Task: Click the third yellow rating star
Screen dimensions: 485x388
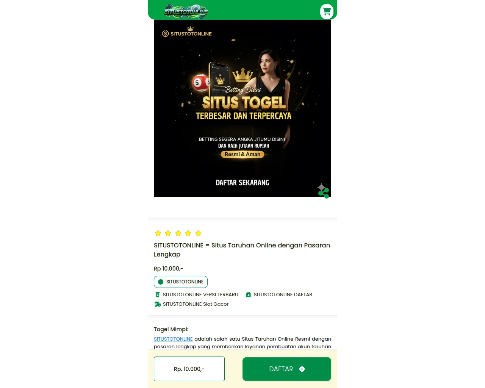Action: pos(178,233)
